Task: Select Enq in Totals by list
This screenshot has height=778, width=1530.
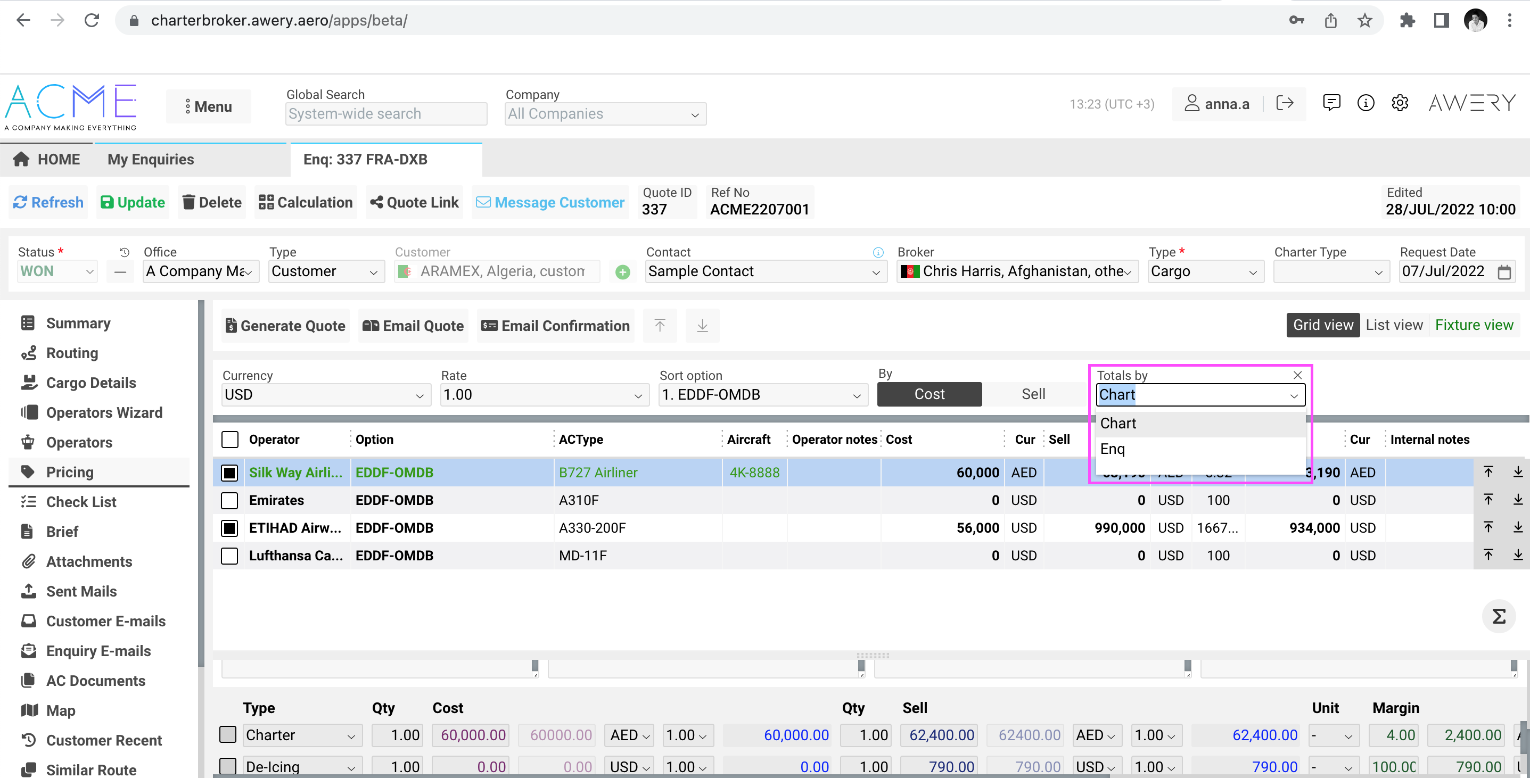Action: [x=1113, y=449]
